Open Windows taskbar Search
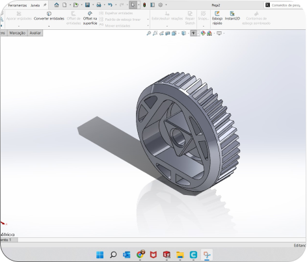 tap(113, 255)
